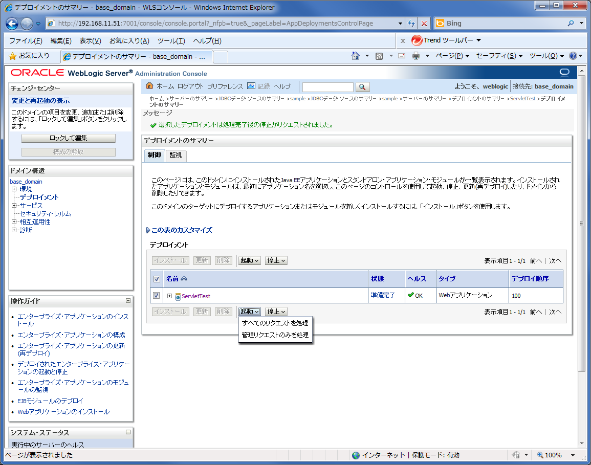The height and width of the screenshot is (465, 591).
Task: Minimize the How do I guide panel
Action: (x=128, y=301)
